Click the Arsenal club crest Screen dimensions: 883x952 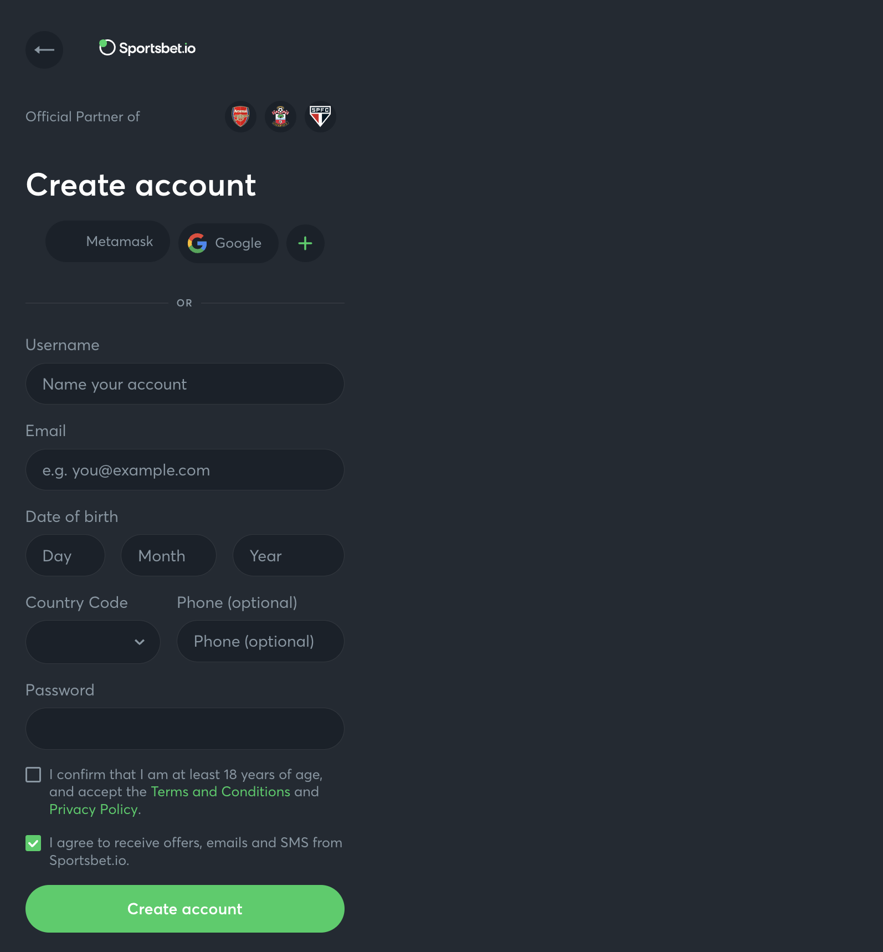click(x=240, y=117)
